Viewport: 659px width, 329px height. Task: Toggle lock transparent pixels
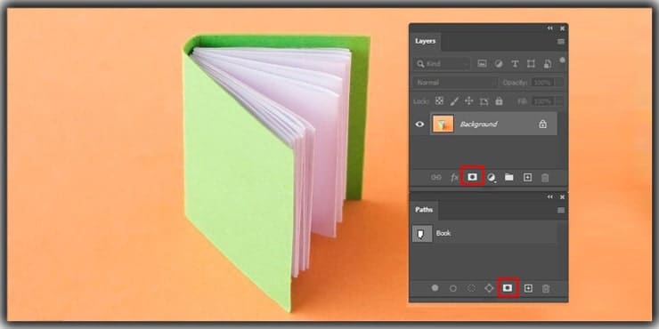pyautogui.click(x=439, y=101)
